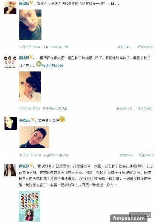155x222 pixels.
Task: Open the first poster's profile avatar
Action: [x=10, y=8]
